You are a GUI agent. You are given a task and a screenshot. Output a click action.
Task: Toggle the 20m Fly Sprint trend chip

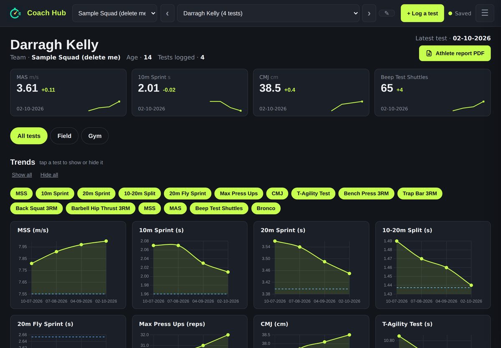point(188,193)
